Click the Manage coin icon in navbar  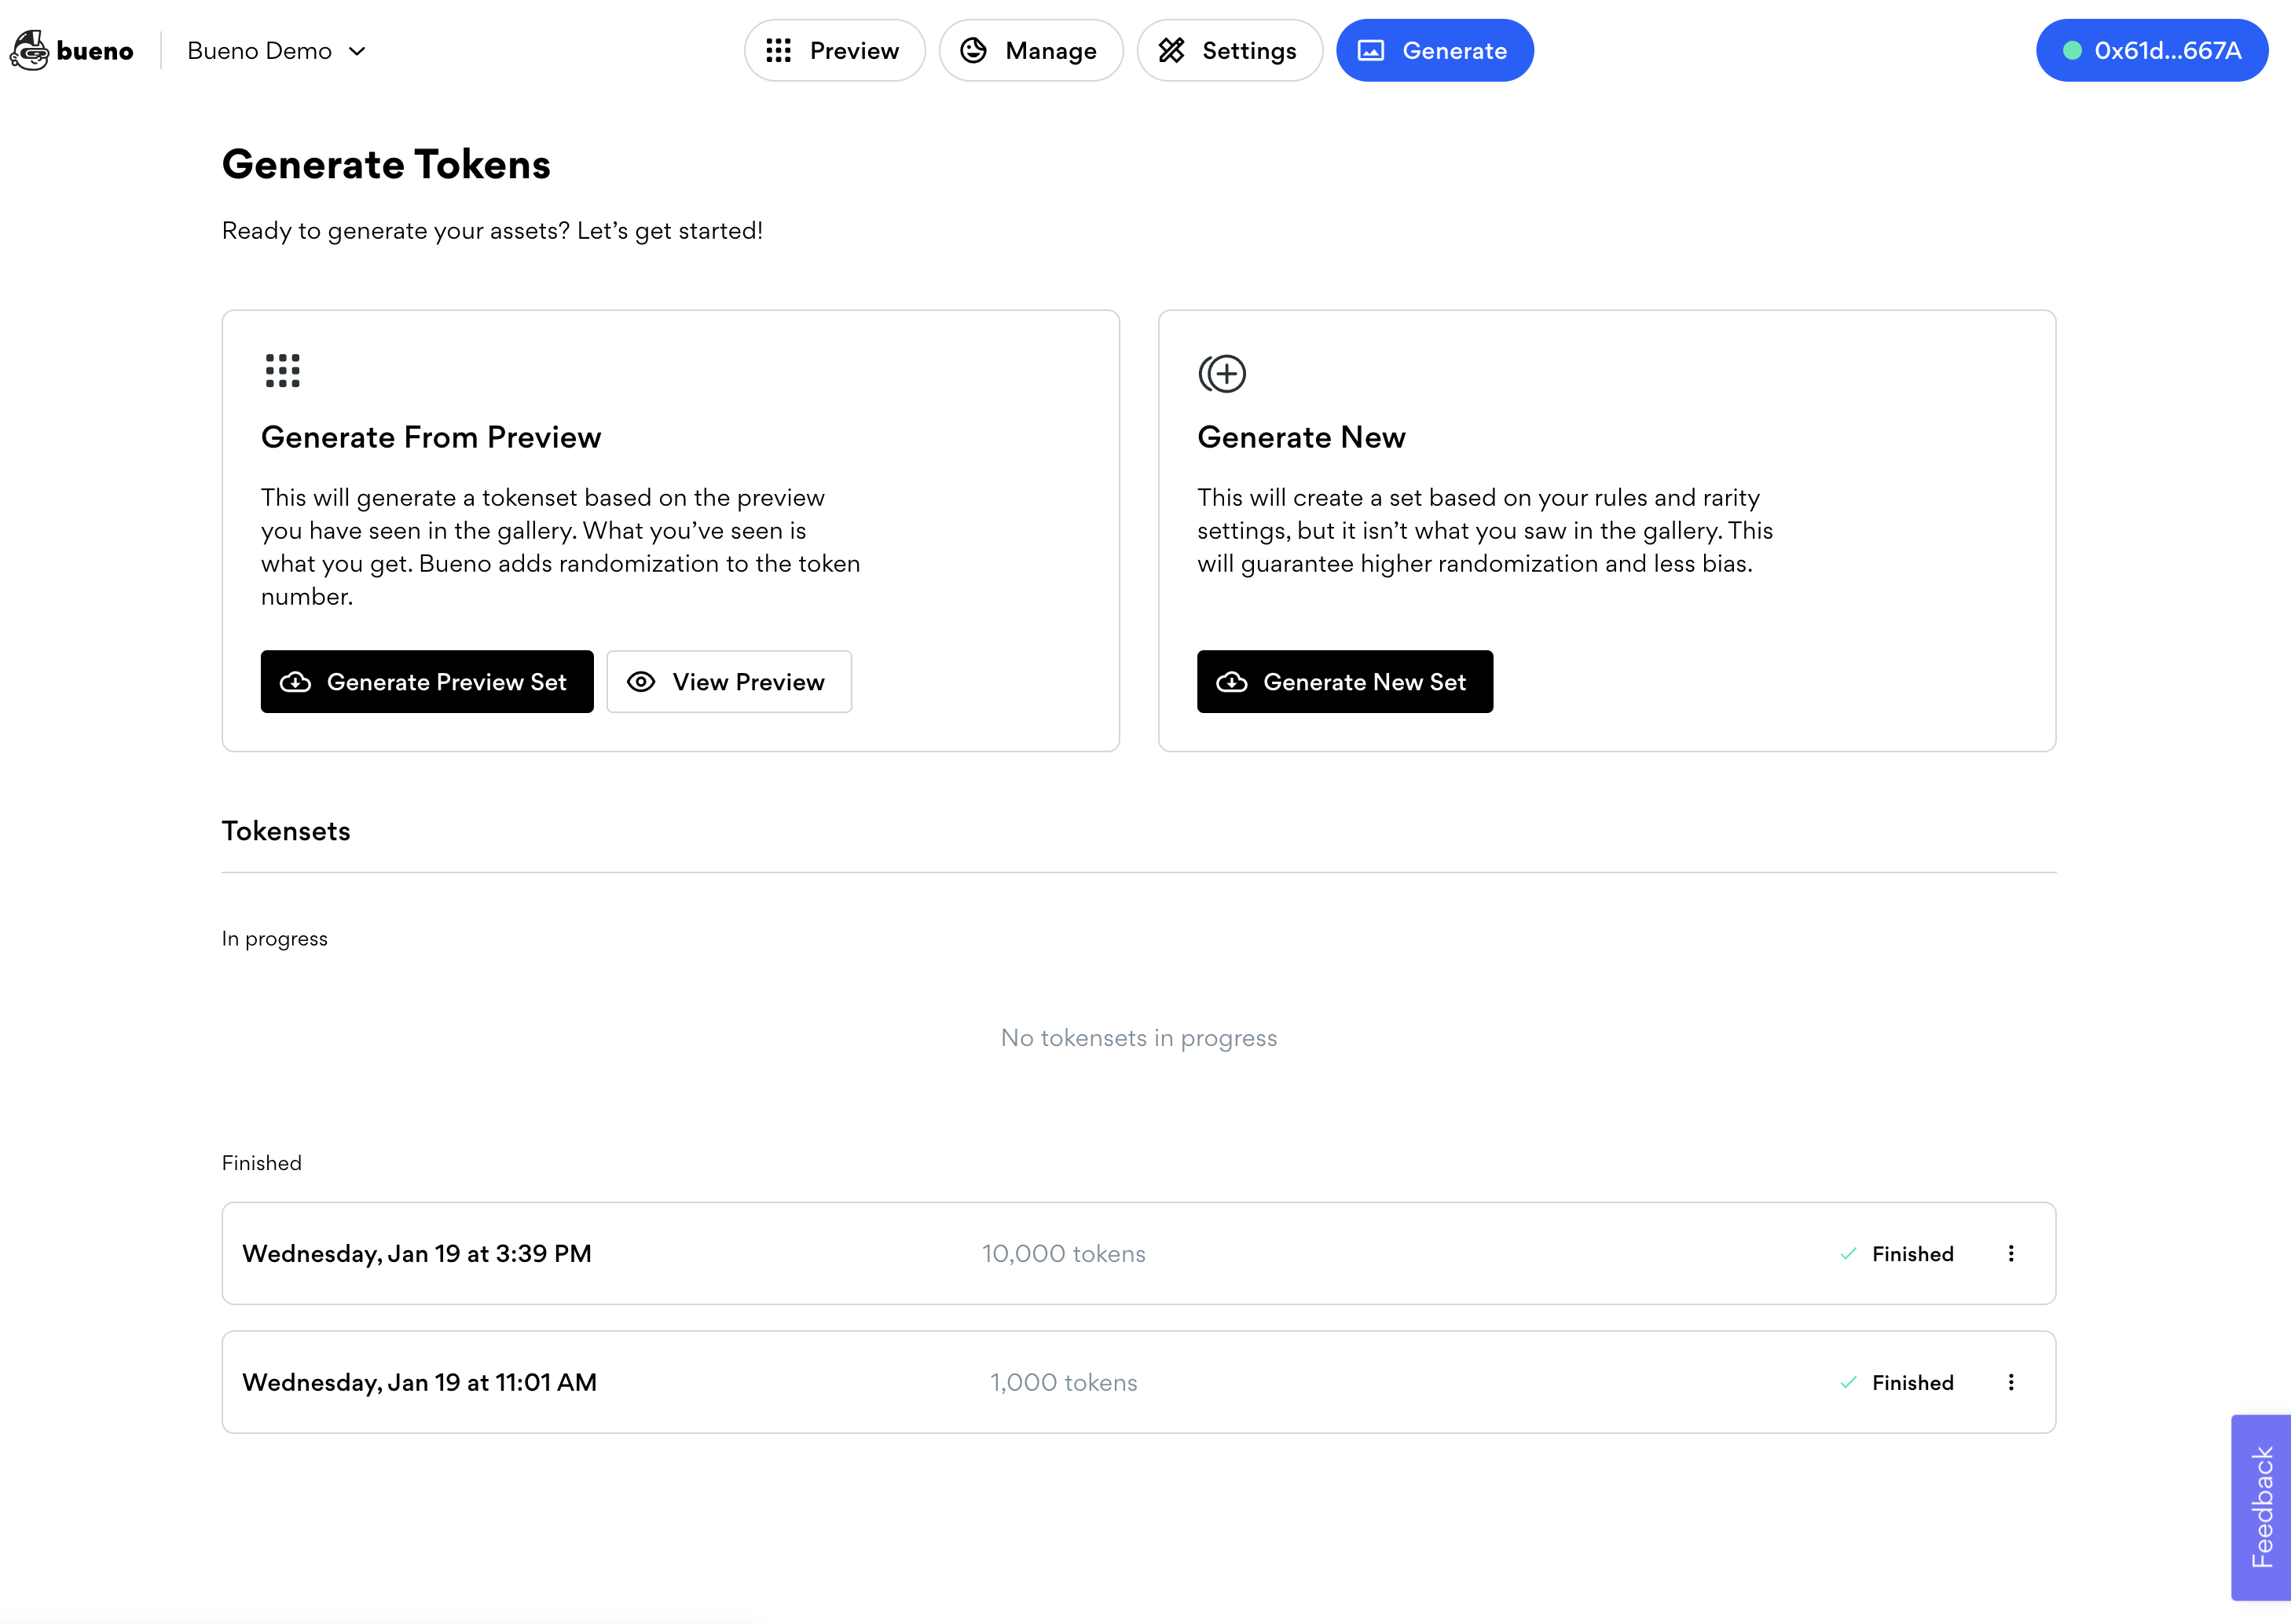[976, 49]
